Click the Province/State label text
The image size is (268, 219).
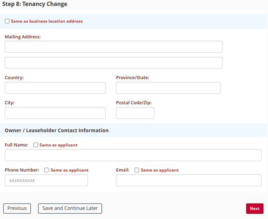[x=132, y=78]
